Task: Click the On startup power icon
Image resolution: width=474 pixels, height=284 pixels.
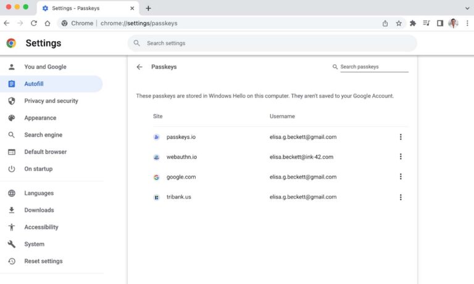Action: tap(12, 169)
